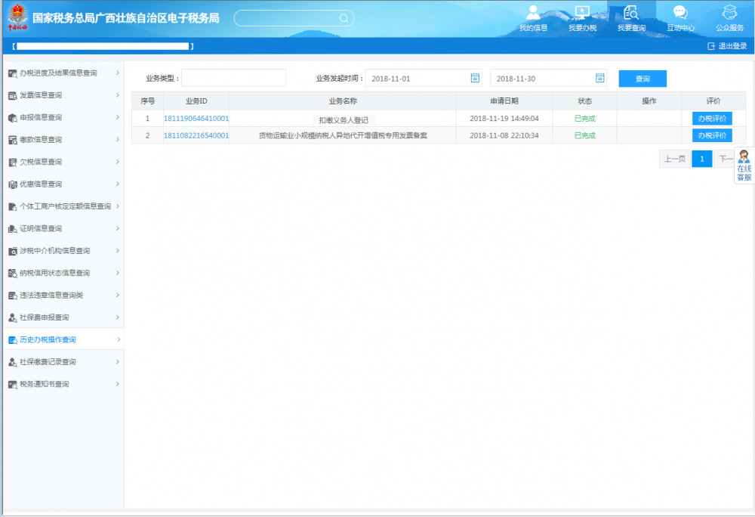Click the search magnifier icon in header
The height and width of the screenshot is (517, 755).
[x=344, y=18]
